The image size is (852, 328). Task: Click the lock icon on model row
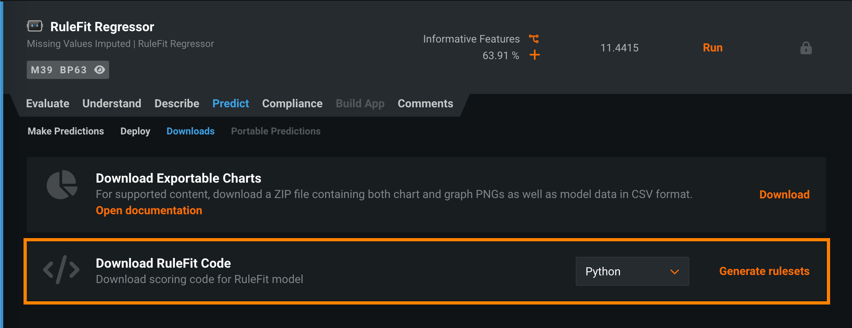[806, 48]
